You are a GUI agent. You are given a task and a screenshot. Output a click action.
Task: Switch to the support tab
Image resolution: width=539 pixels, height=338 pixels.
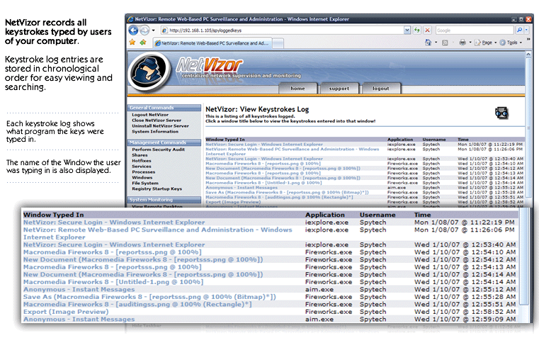tap(339, 89)
